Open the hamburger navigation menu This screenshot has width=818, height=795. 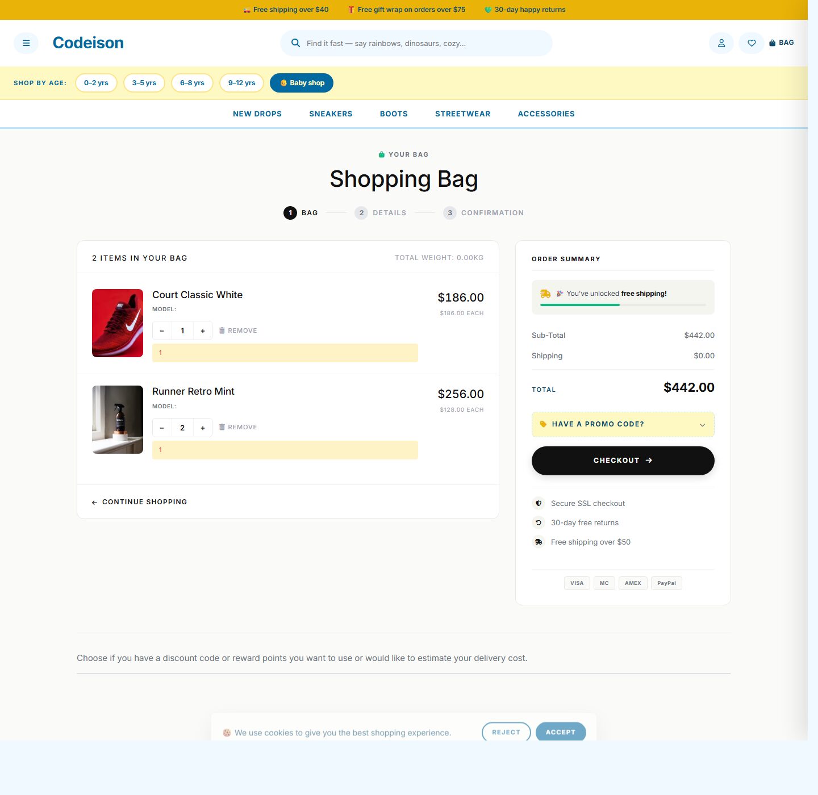click(x=26, y=43)
